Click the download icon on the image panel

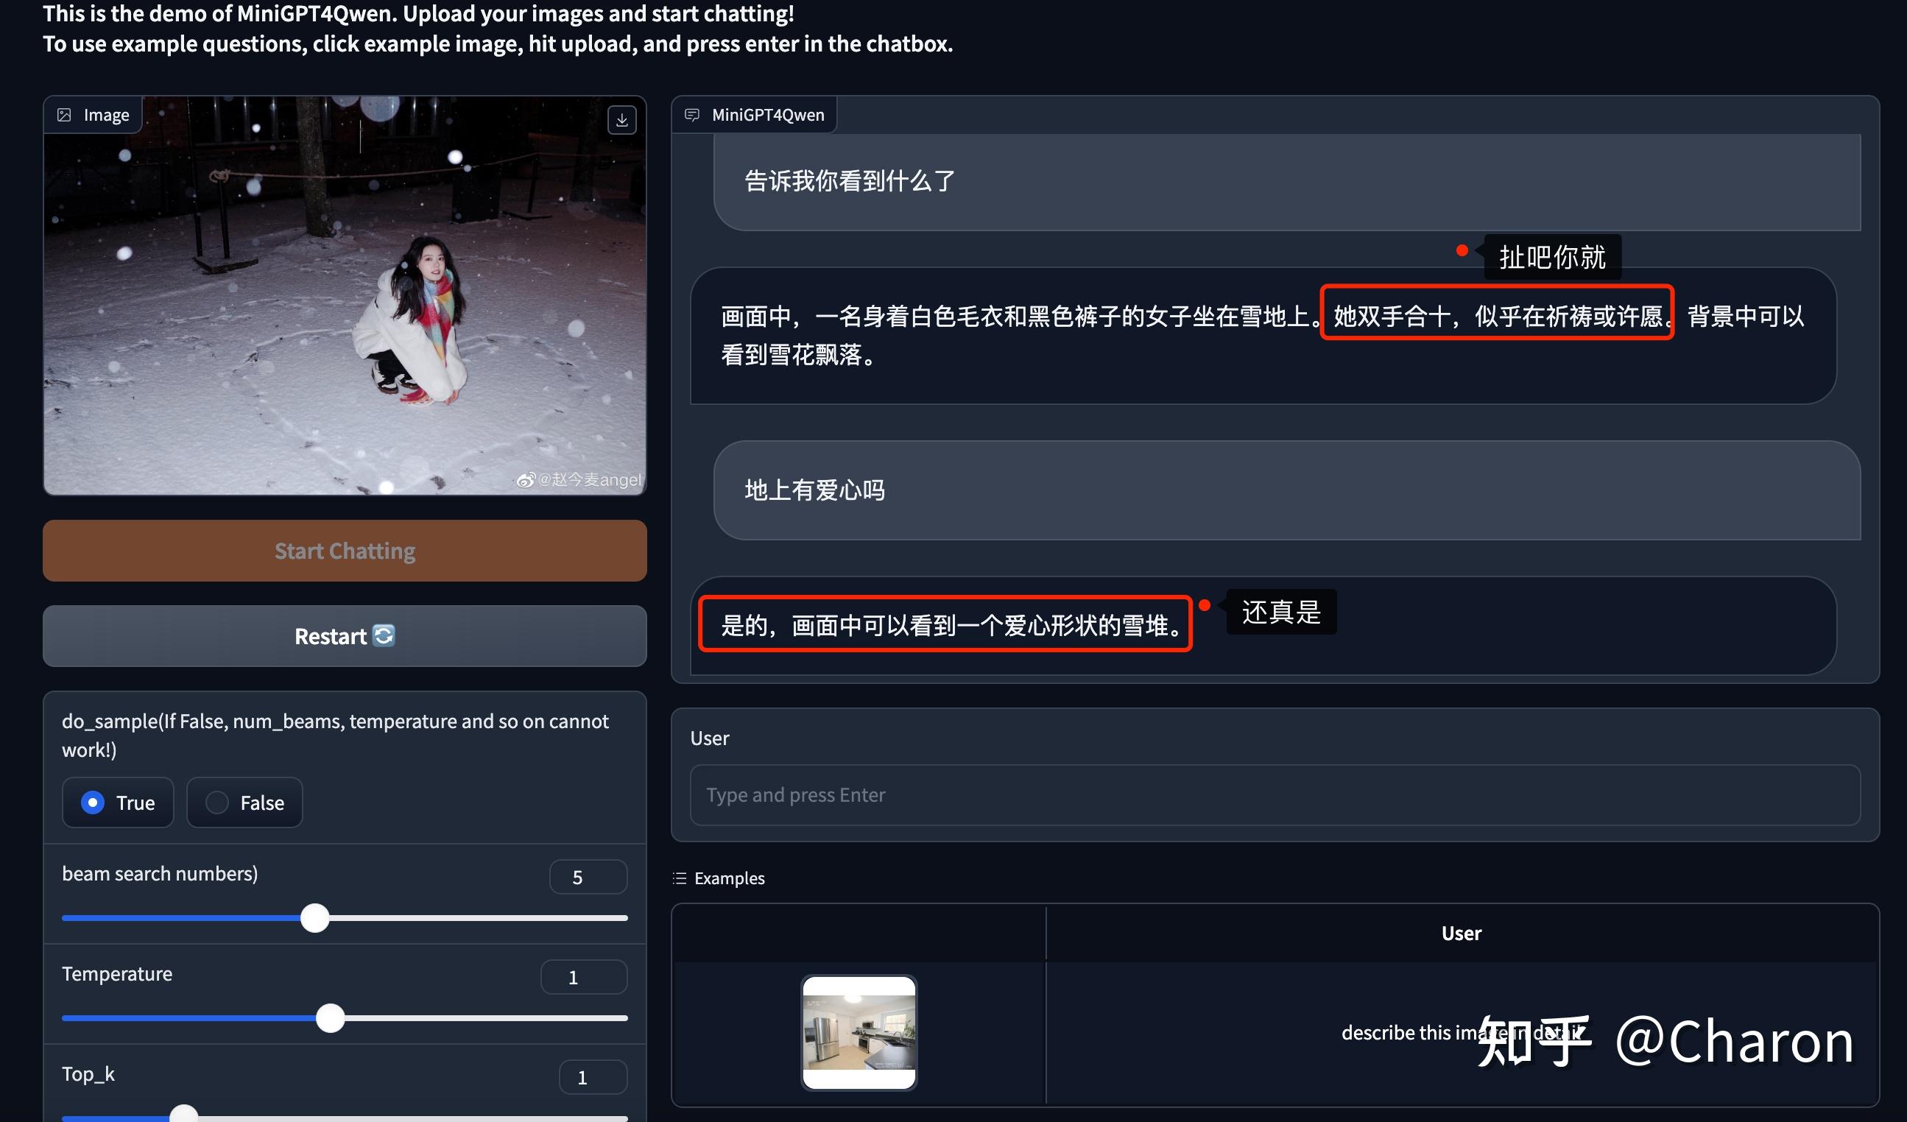click(623, 119)
